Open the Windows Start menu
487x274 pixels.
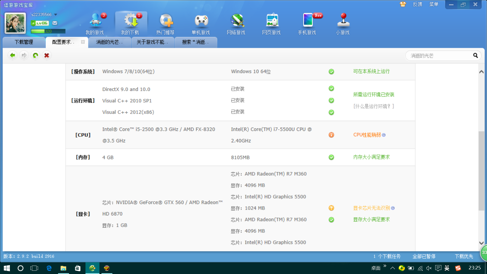[7, 268]
